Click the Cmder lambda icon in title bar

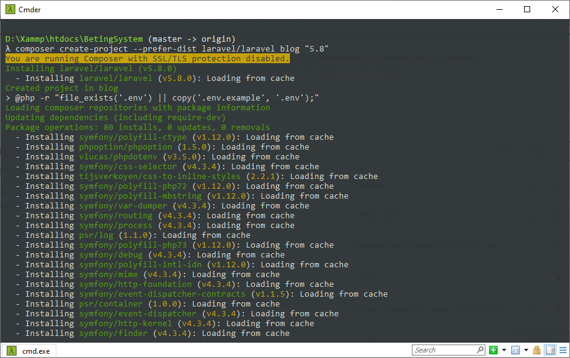click(x=10, y=9)
